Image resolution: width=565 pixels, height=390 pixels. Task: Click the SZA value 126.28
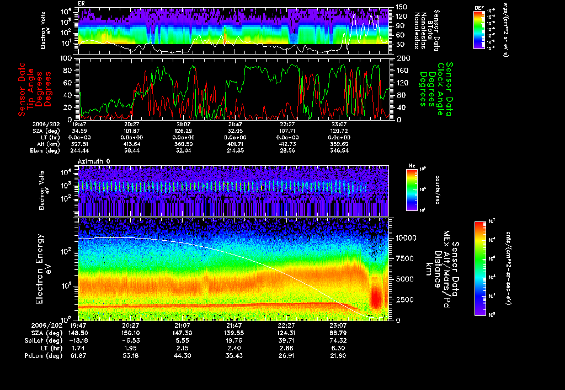pos(183,131)
